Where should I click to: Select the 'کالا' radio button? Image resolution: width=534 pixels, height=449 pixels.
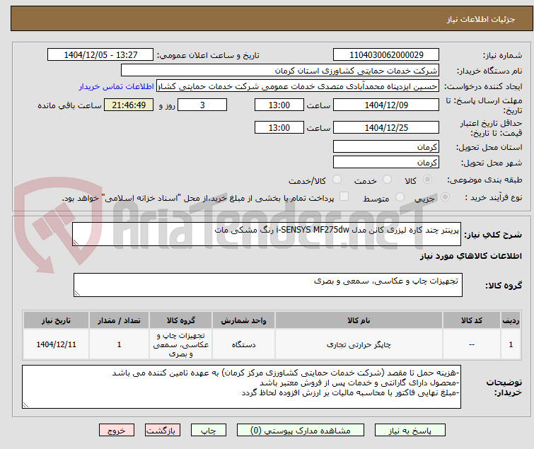(427, 180)
